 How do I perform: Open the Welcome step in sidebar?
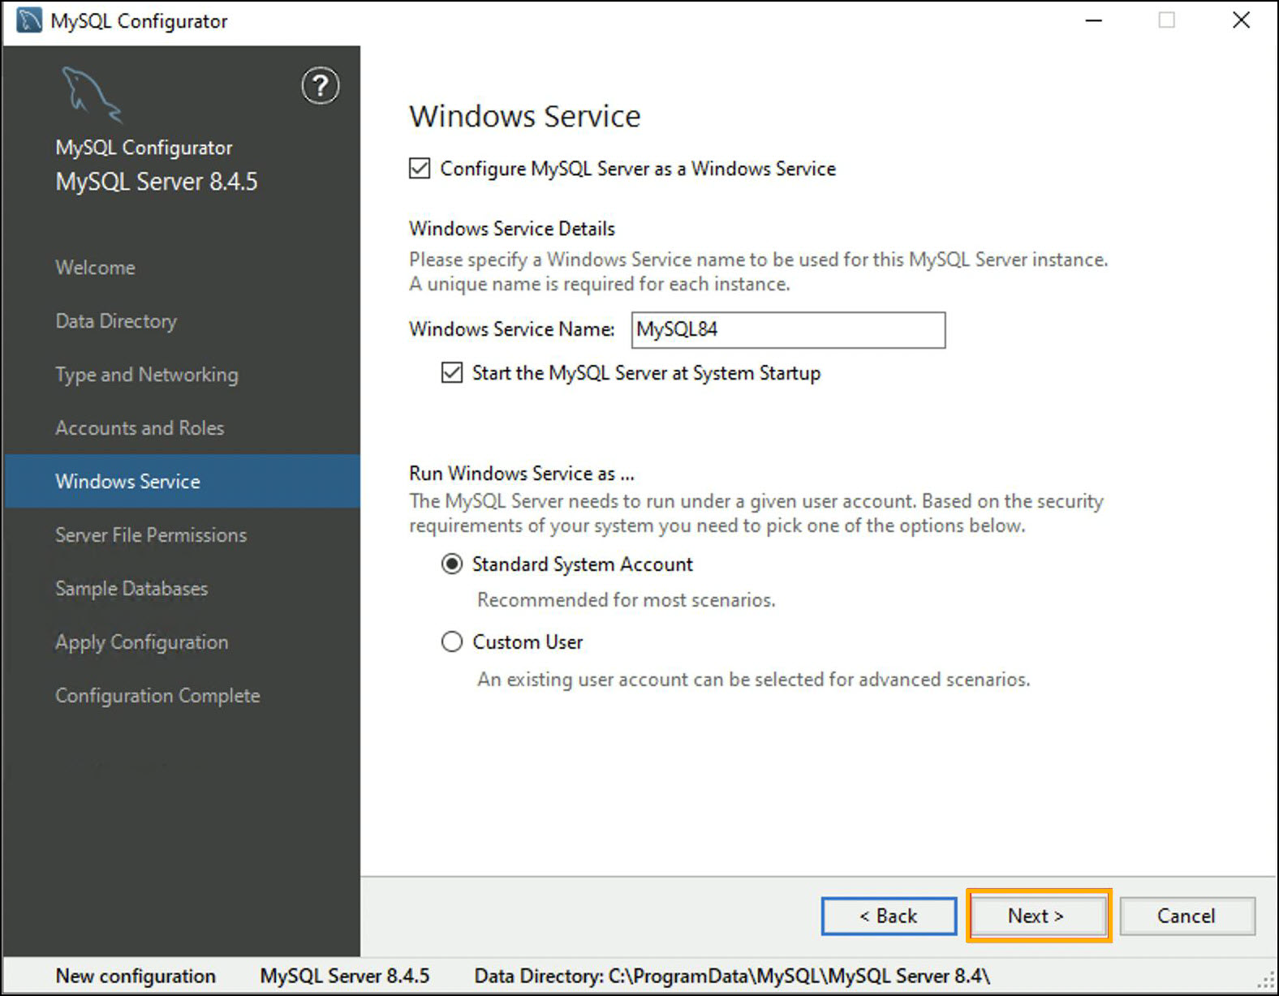click(96, 268)
